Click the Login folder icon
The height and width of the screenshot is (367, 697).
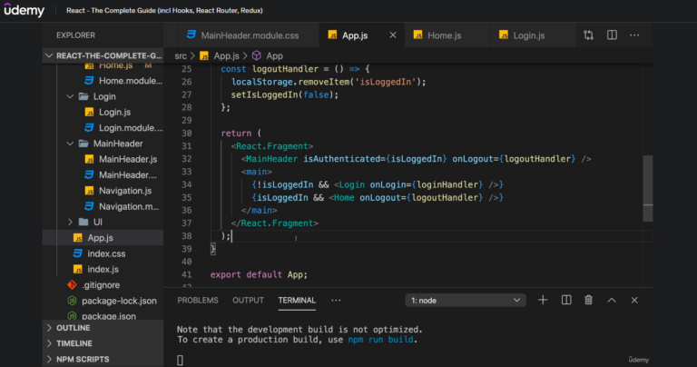pos(83,96)
